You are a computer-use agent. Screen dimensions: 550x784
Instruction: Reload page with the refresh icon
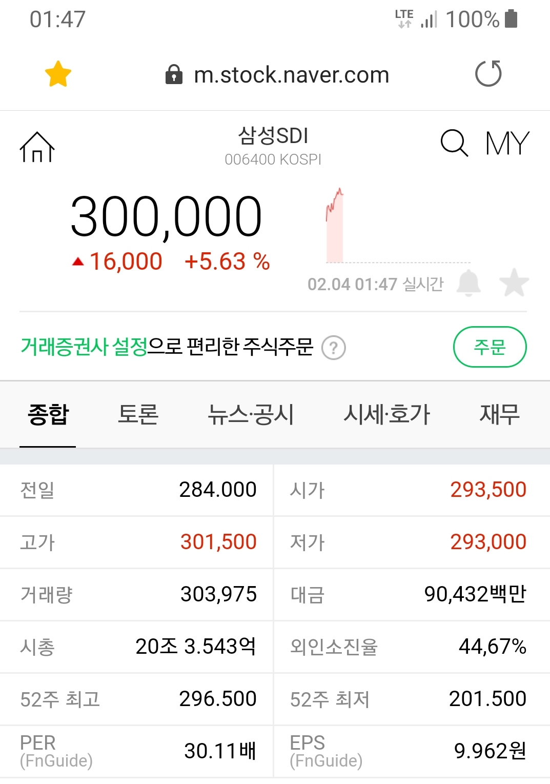488,74
